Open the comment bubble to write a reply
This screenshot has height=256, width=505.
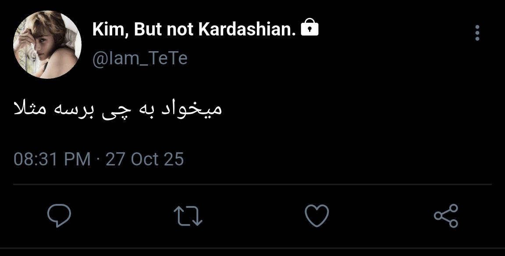pos(59,216)
